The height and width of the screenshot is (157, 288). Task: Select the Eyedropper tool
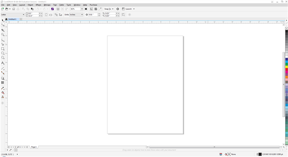tap(2, 88)
